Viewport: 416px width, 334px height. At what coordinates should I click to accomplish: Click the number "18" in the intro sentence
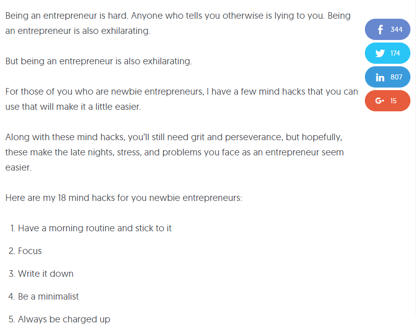pyautogui.click(x=62, y=198)
